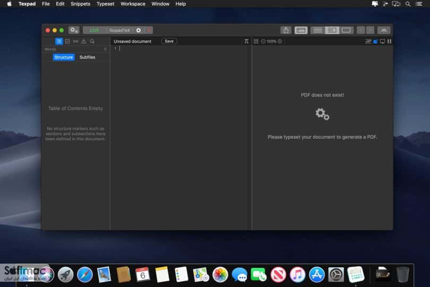This screenshot has width=430, height=287.
Task: Open the todo checklist sidebar panel
Action: click(67, 41)
